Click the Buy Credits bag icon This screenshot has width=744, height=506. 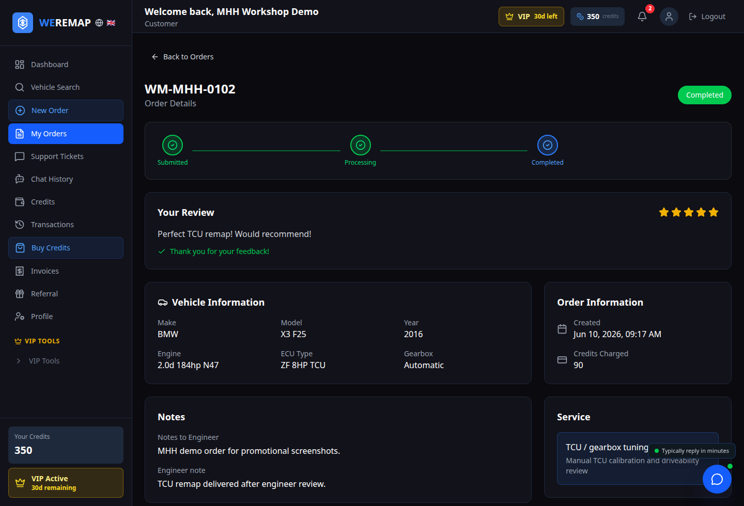(20, 248)
